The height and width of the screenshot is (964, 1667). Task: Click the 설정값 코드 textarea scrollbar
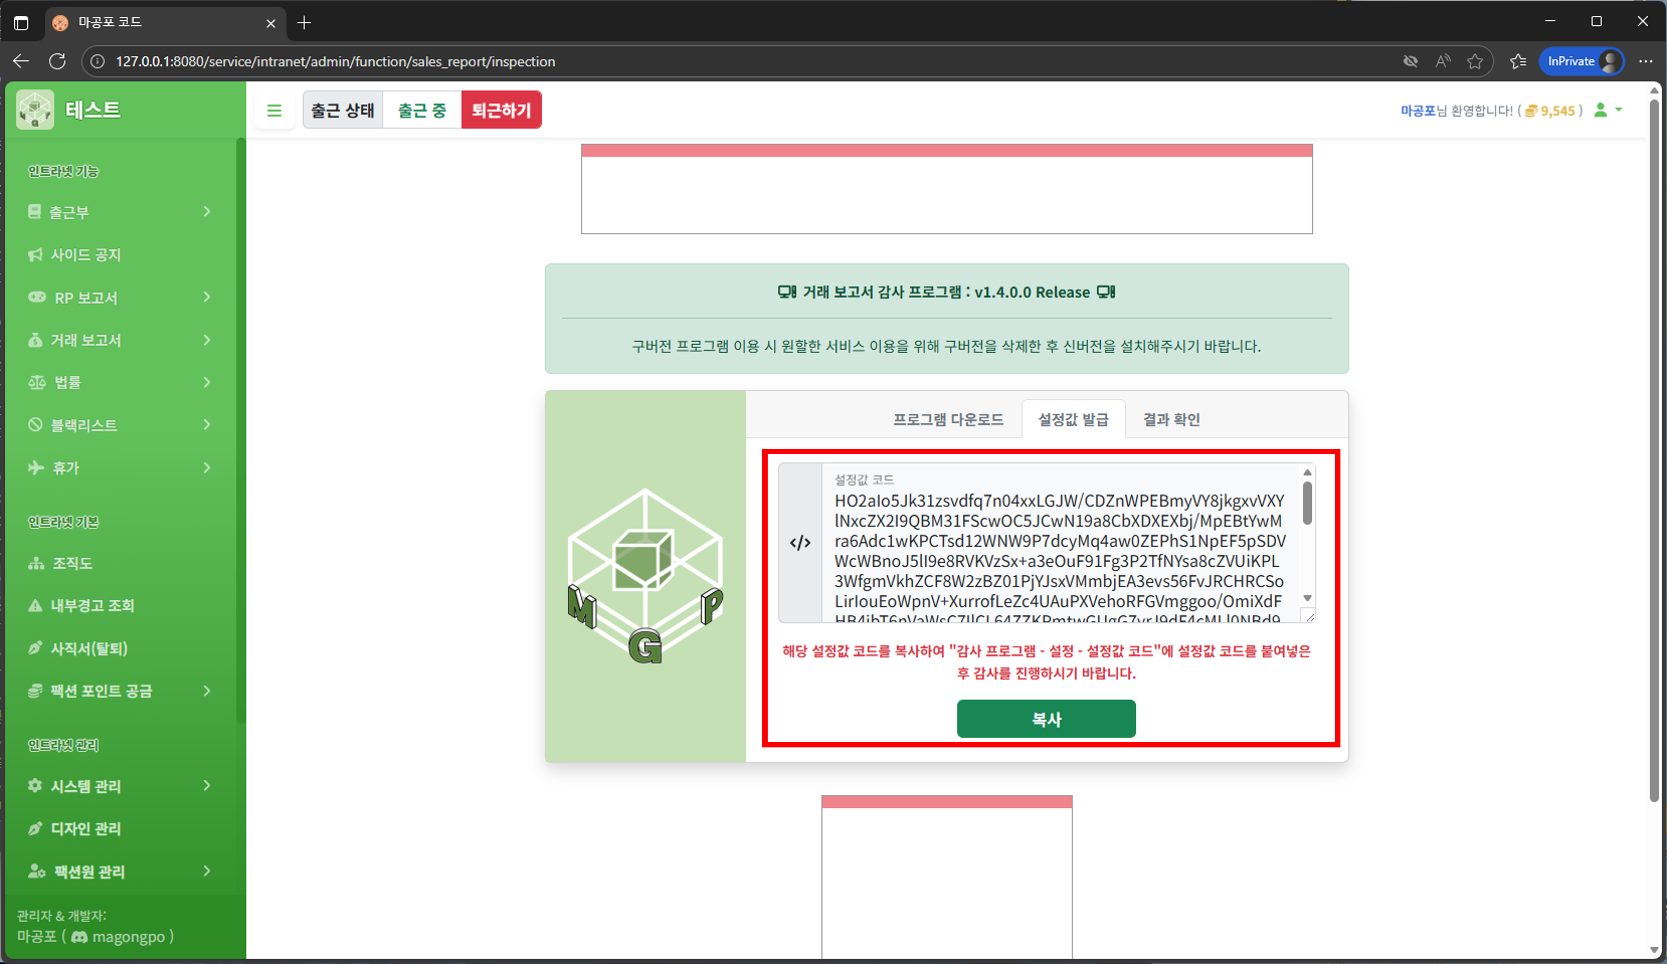(1307, 504)
